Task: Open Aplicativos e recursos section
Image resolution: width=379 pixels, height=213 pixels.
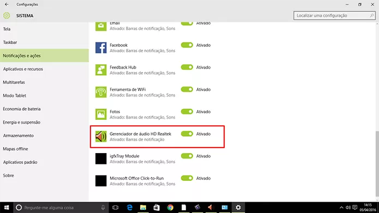Action: click(44, 69)
